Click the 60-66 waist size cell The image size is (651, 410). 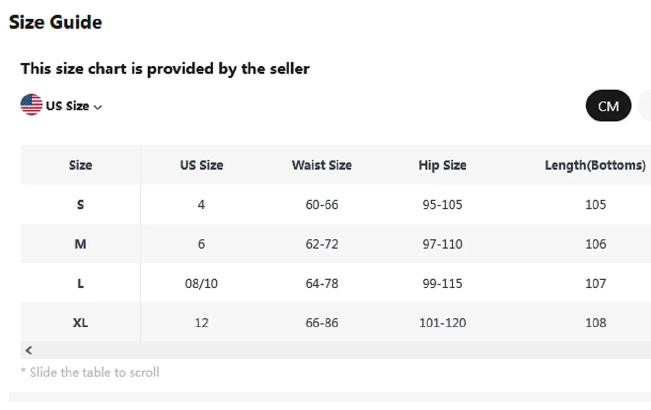(322, 204)
